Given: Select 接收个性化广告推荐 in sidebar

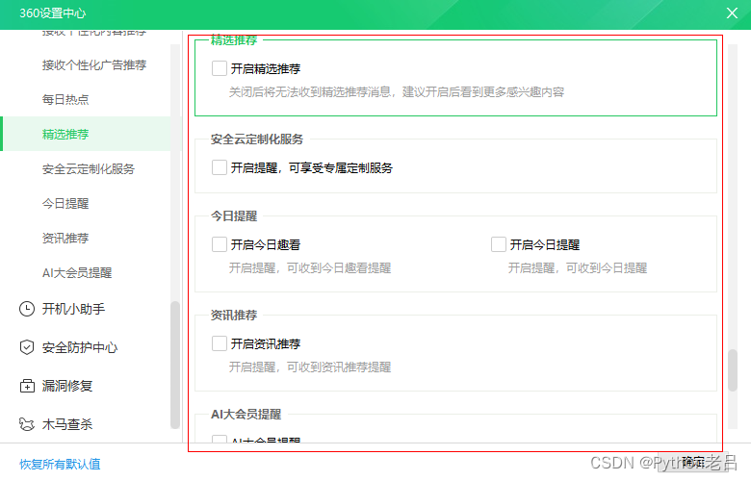Looking at the screenshot, I should pyautogui.click(x=94, y=65).
